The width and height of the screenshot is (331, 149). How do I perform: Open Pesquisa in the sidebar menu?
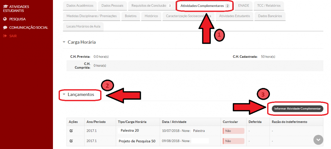click(x=17, y=19)
